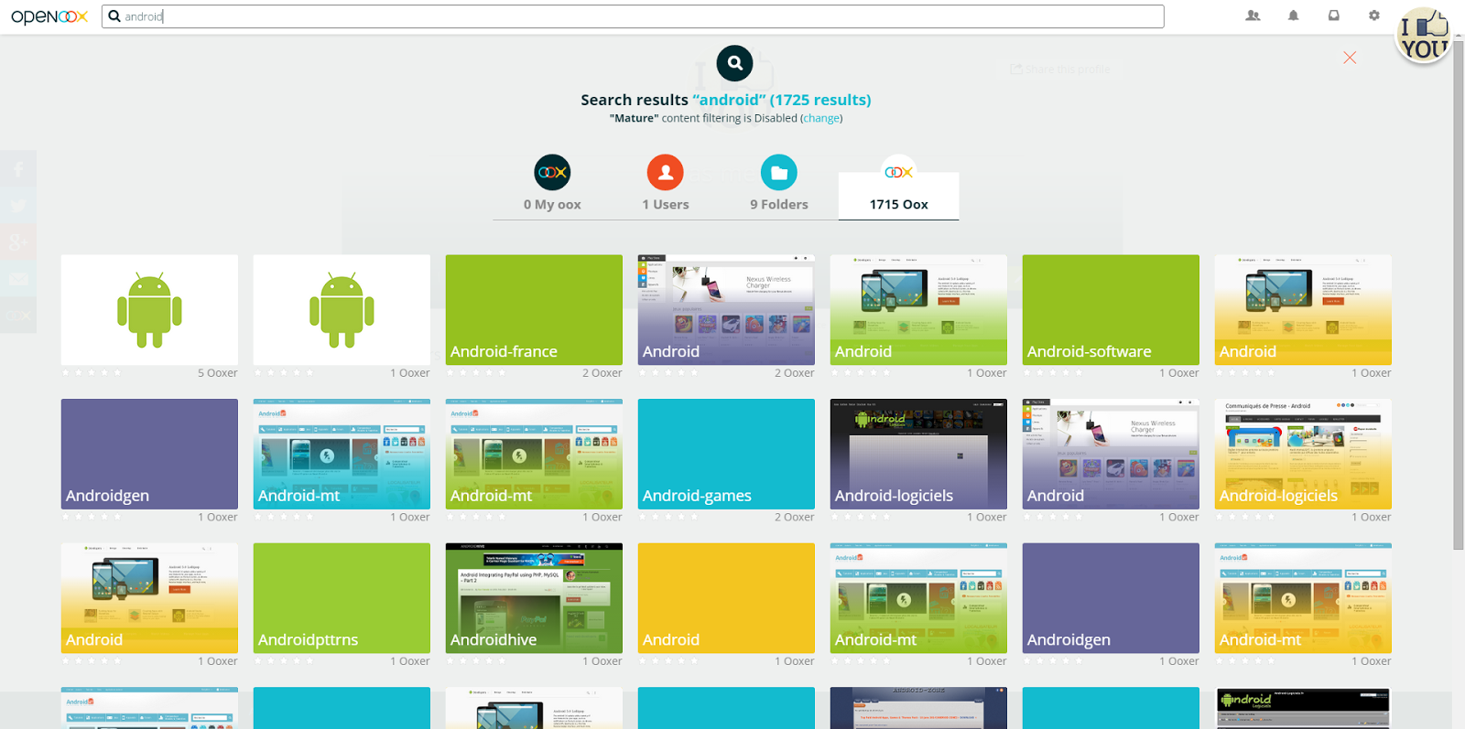
Task: Click the I like YOU profile avatar
Action: [1423, 35]
